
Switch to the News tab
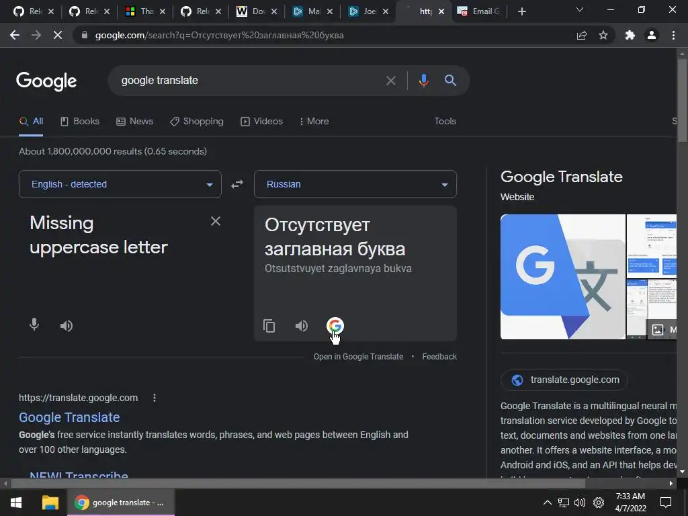[x=134, y=121]
